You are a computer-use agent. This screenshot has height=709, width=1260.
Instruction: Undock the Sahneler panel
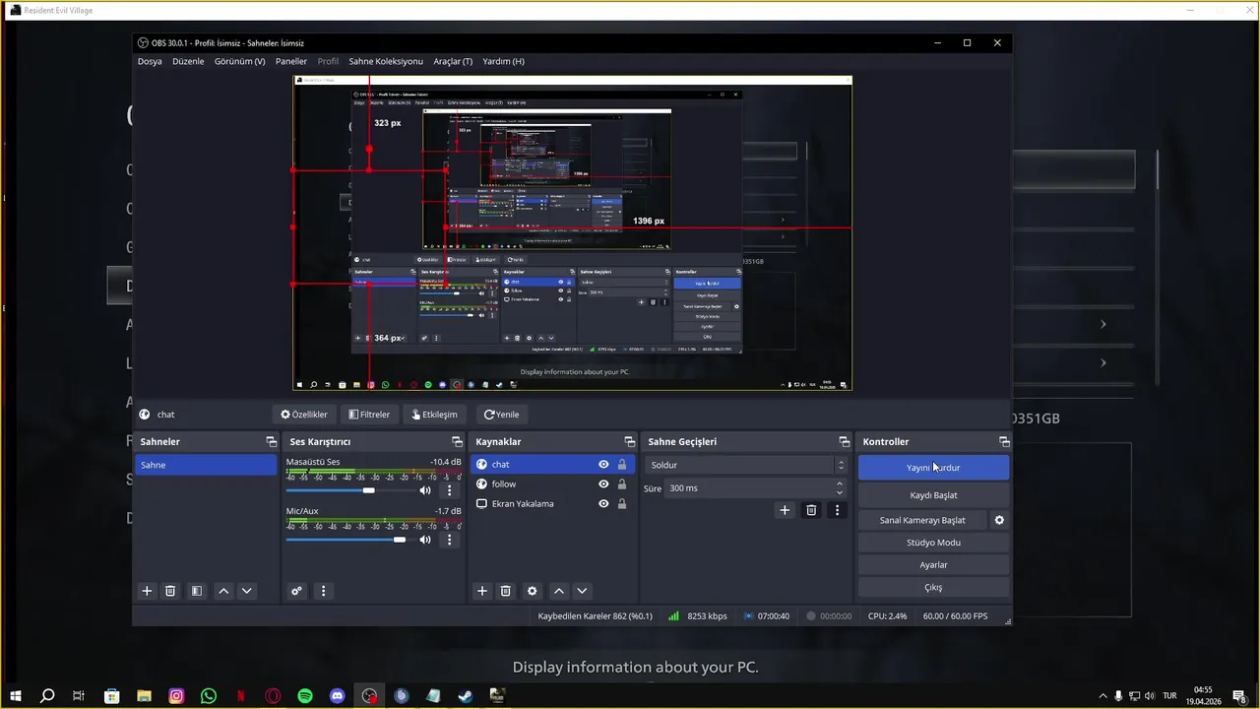(x=272, y=442)
